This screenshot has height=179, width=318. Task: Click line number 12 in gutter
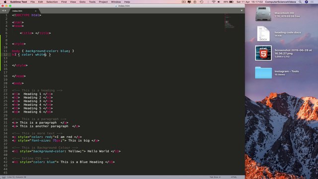[x=5, y=54]
